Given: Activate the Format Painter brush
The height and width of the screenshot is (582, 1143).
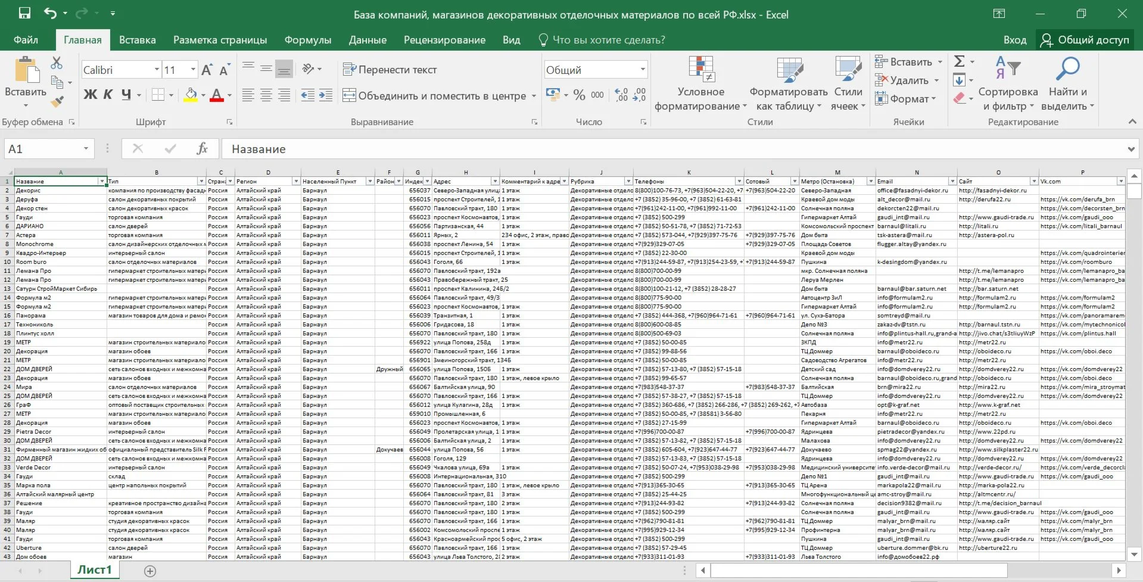Looking at the screenshot, I should (x=57, y=102).
